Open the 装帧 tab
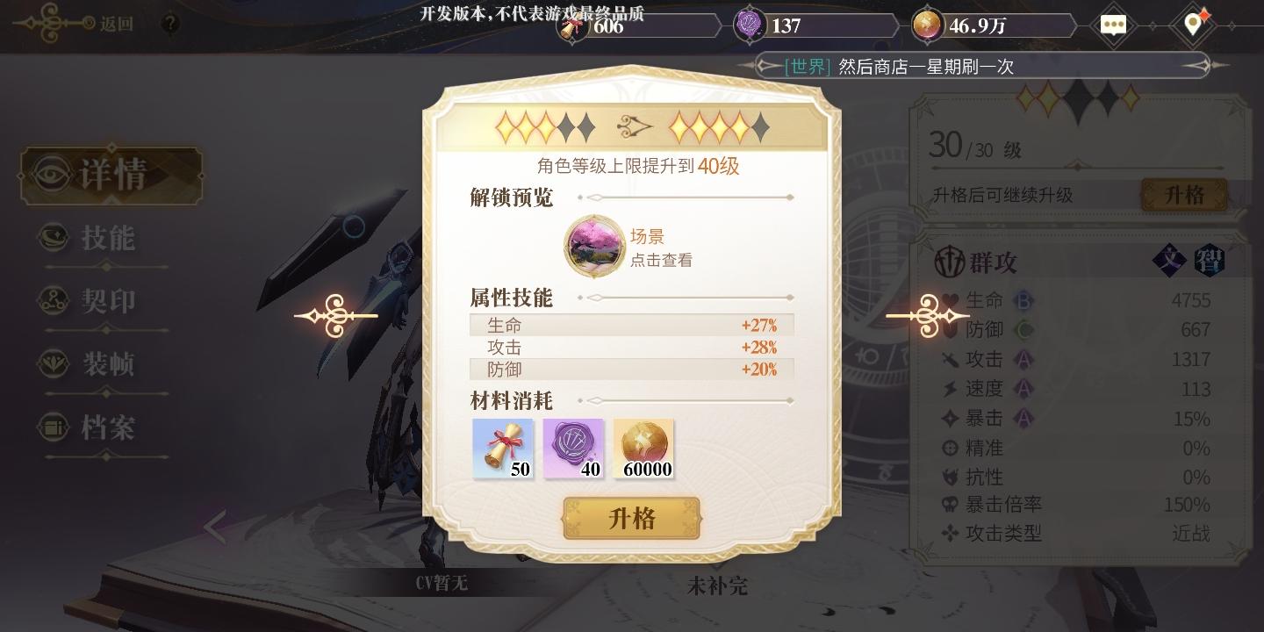This screenshot has width=1264, height=632. click(105, 364)
